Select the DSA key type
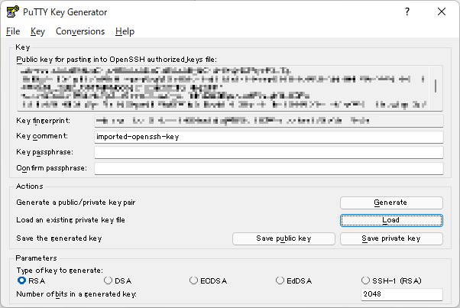Screen dimensions: 460x308 click(x=118, y=280)
